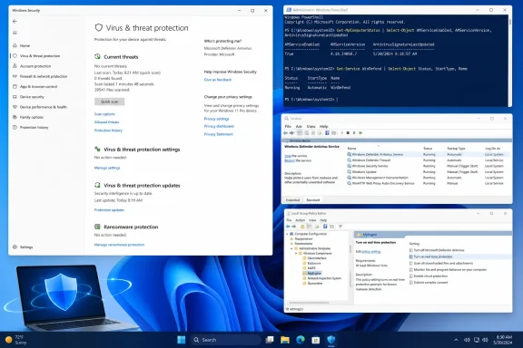
Task: Switch to the Standard tab in Services
Action: 313,200
